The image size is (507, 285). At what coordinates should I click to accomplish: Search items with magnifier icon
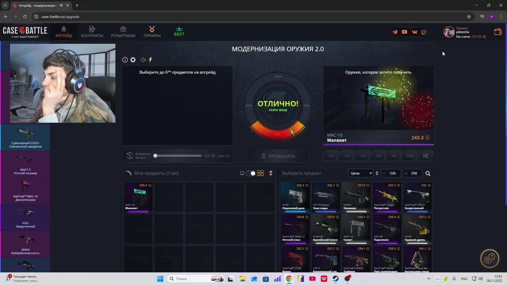(428, 173)
